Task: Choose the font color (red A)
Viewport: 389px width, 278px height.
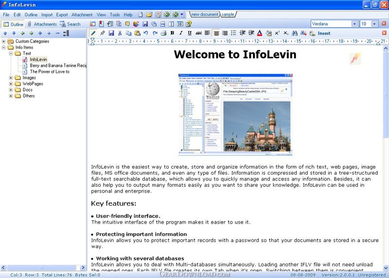Action: pyautogui.click(x=260, y=33)
